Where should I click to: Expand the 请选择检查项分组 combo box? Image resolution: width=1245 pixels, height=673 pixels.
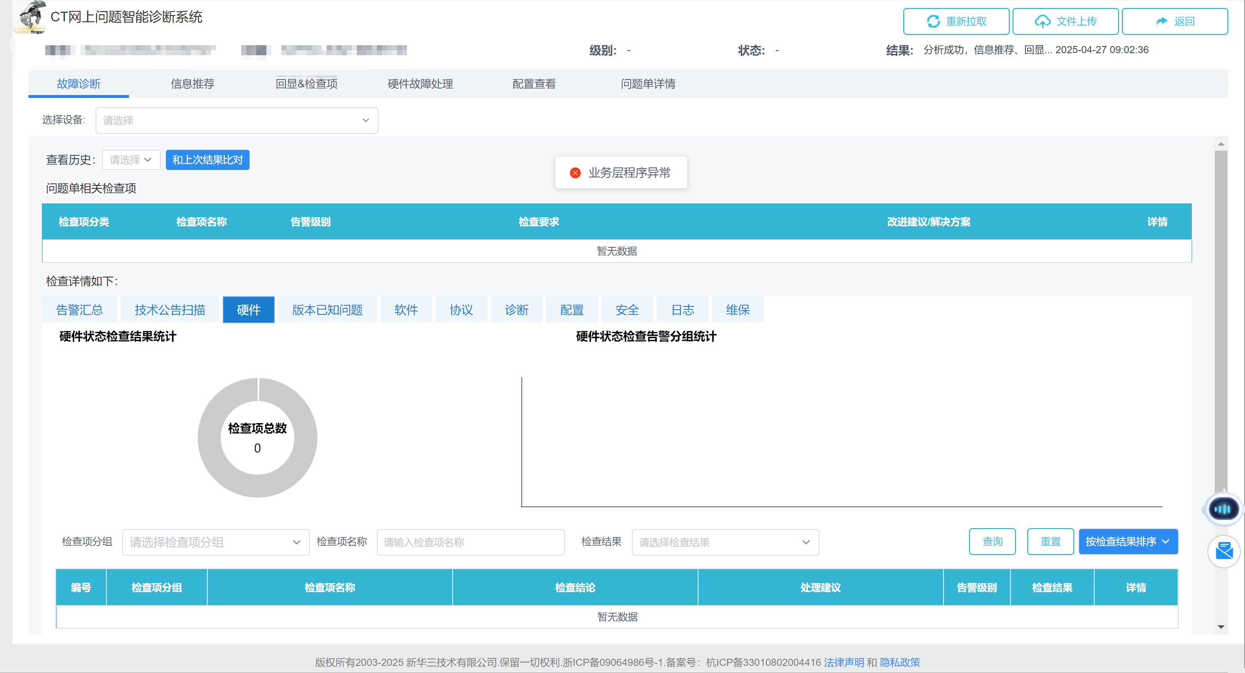(x=216, y=542)
